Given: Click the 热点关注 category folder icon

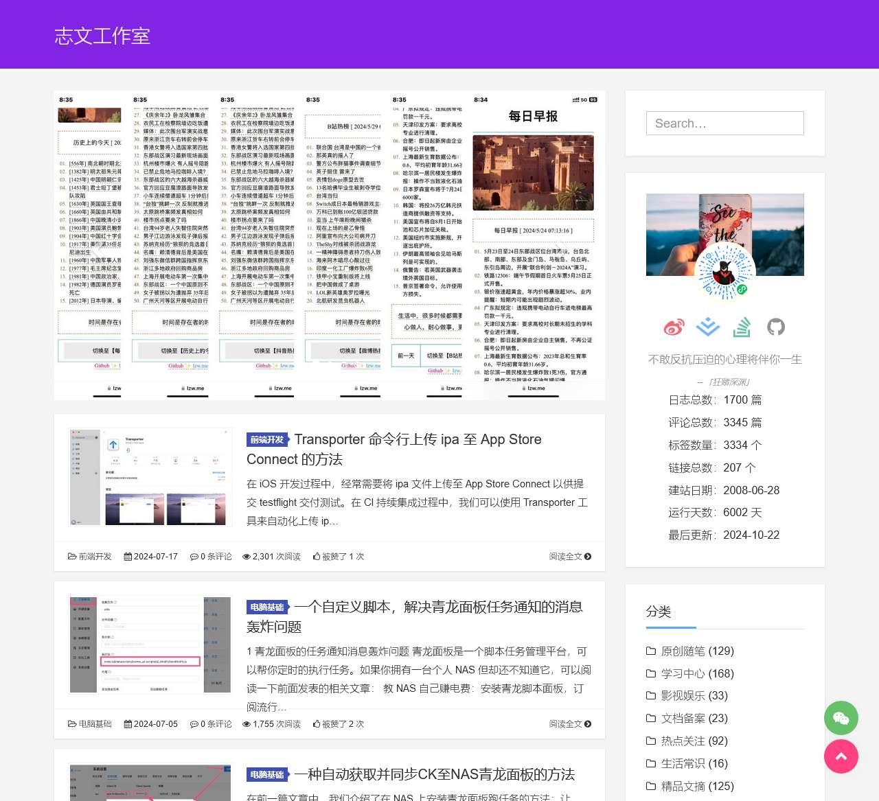Looking at the screenshot, I should (x=651, y=741).
